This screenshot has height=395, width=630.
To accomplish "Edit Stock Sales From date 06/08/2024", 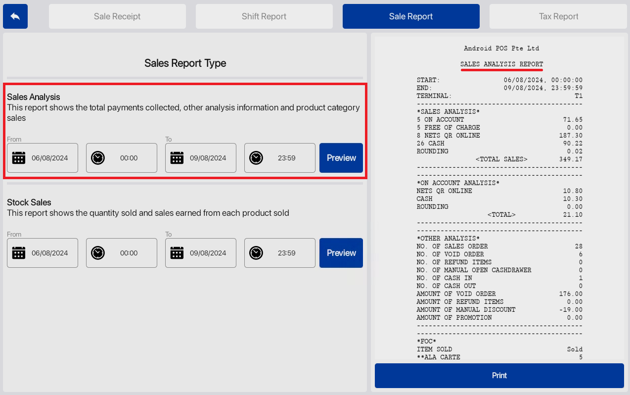I will (43, 253).
